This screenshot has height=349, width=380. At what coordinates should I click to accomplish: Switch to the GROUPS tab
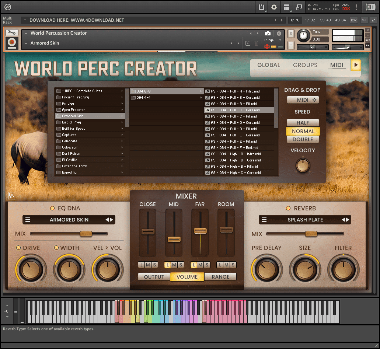[305, 65]
